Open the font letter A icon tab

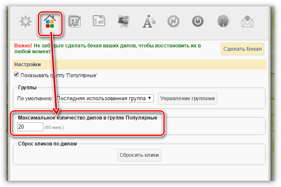click(149, 21)
